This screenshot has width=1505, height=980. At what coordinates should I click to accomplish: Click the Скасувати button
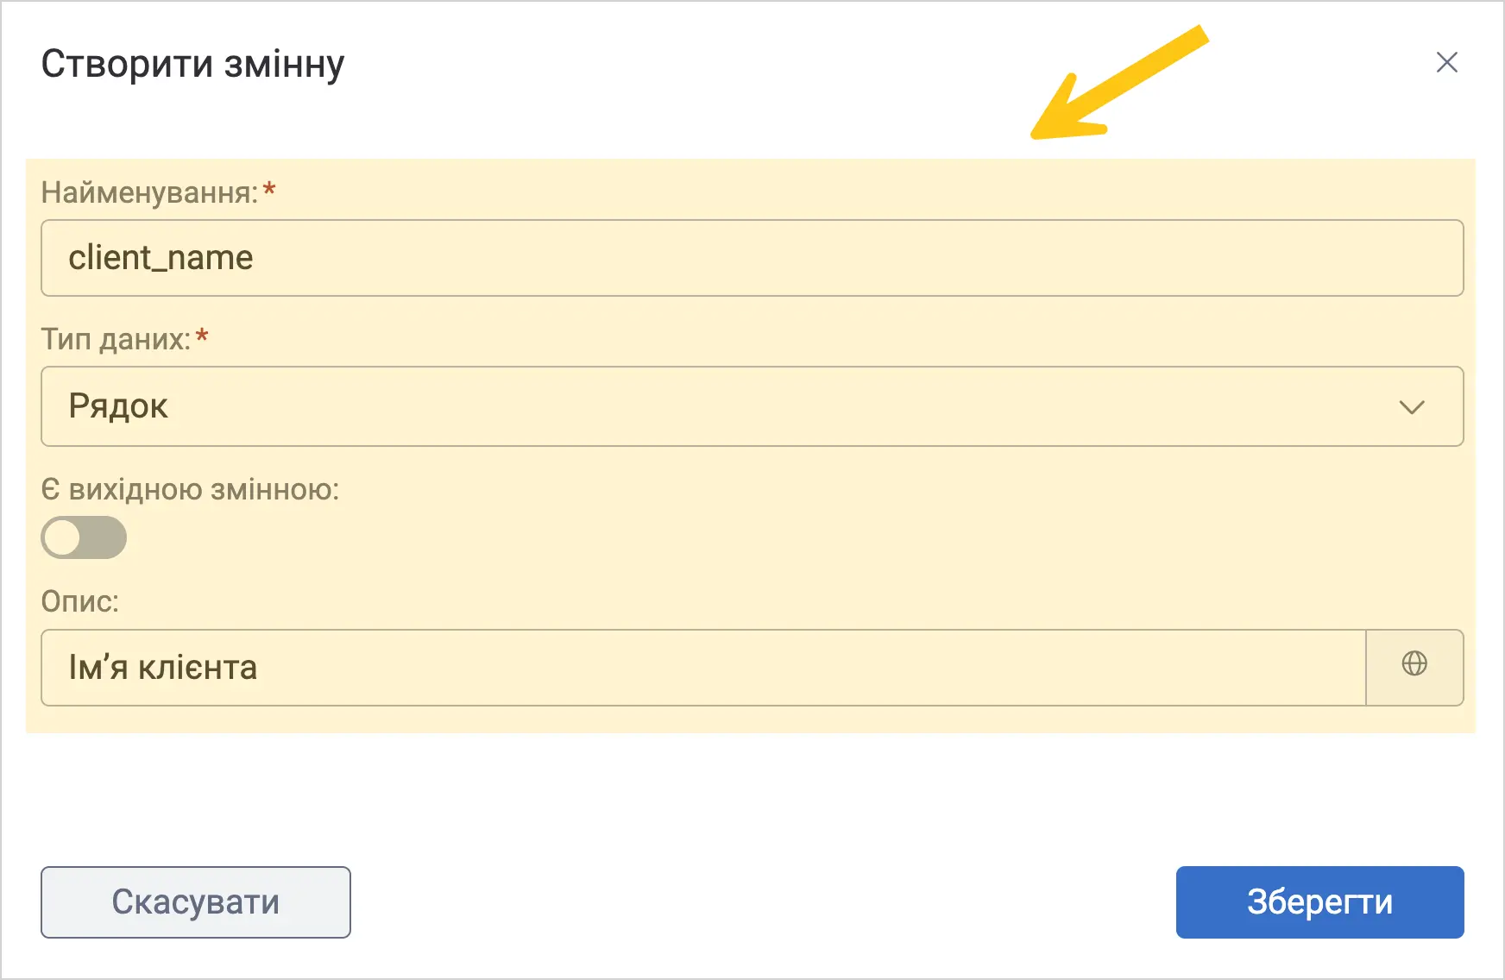click(x=196, y=902)
